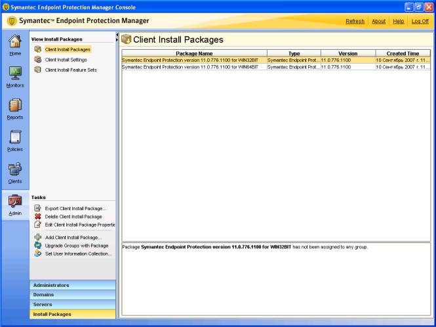The width and height of the screenshot is (436, 327).
Task: Select Client Install Packages in view list
Action: (68, 50)
